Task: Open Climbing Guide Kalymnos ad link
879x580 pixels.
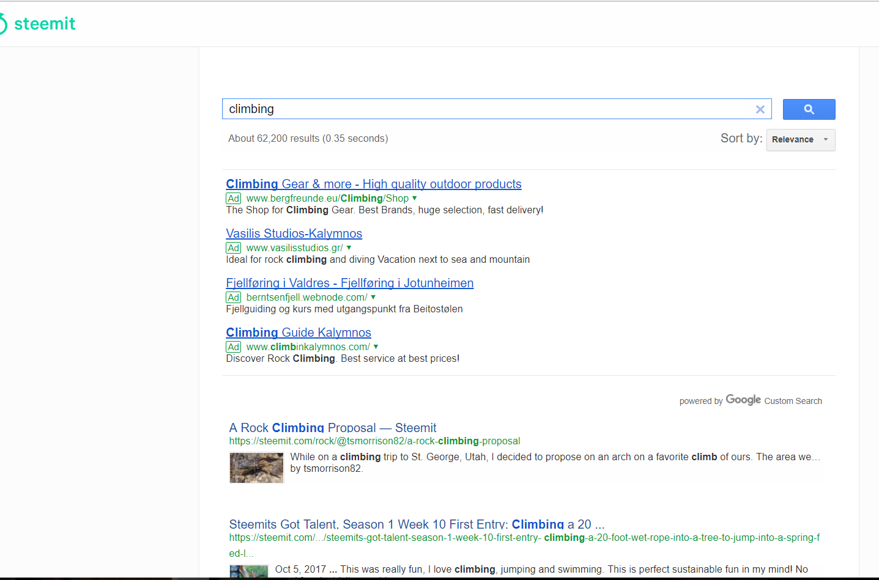Action: click(299, 332)
